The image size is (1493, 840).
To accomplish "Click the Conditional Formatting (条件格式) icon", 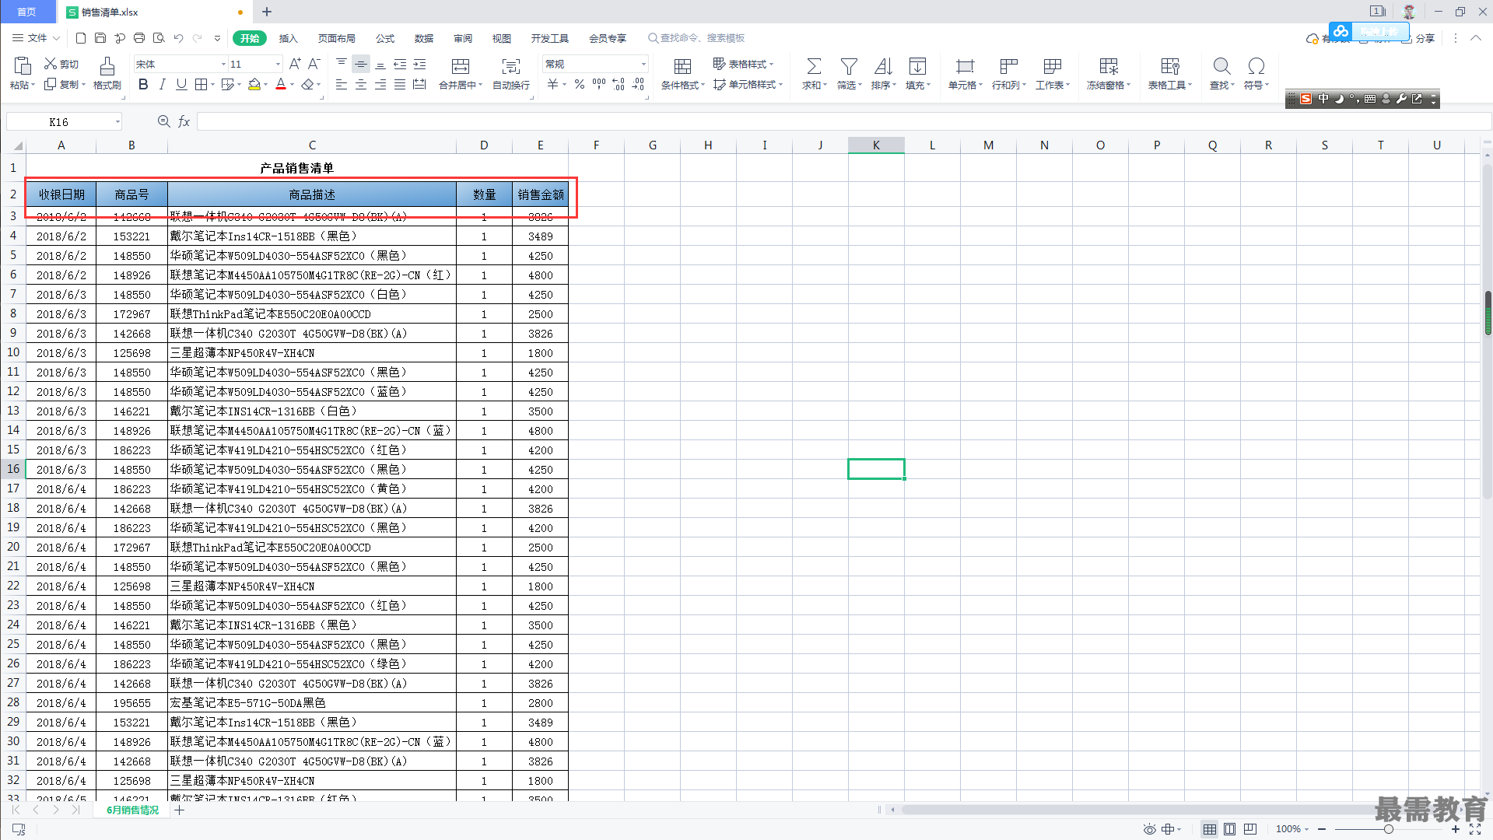I will pyautogui.click(x=682, y=66).
